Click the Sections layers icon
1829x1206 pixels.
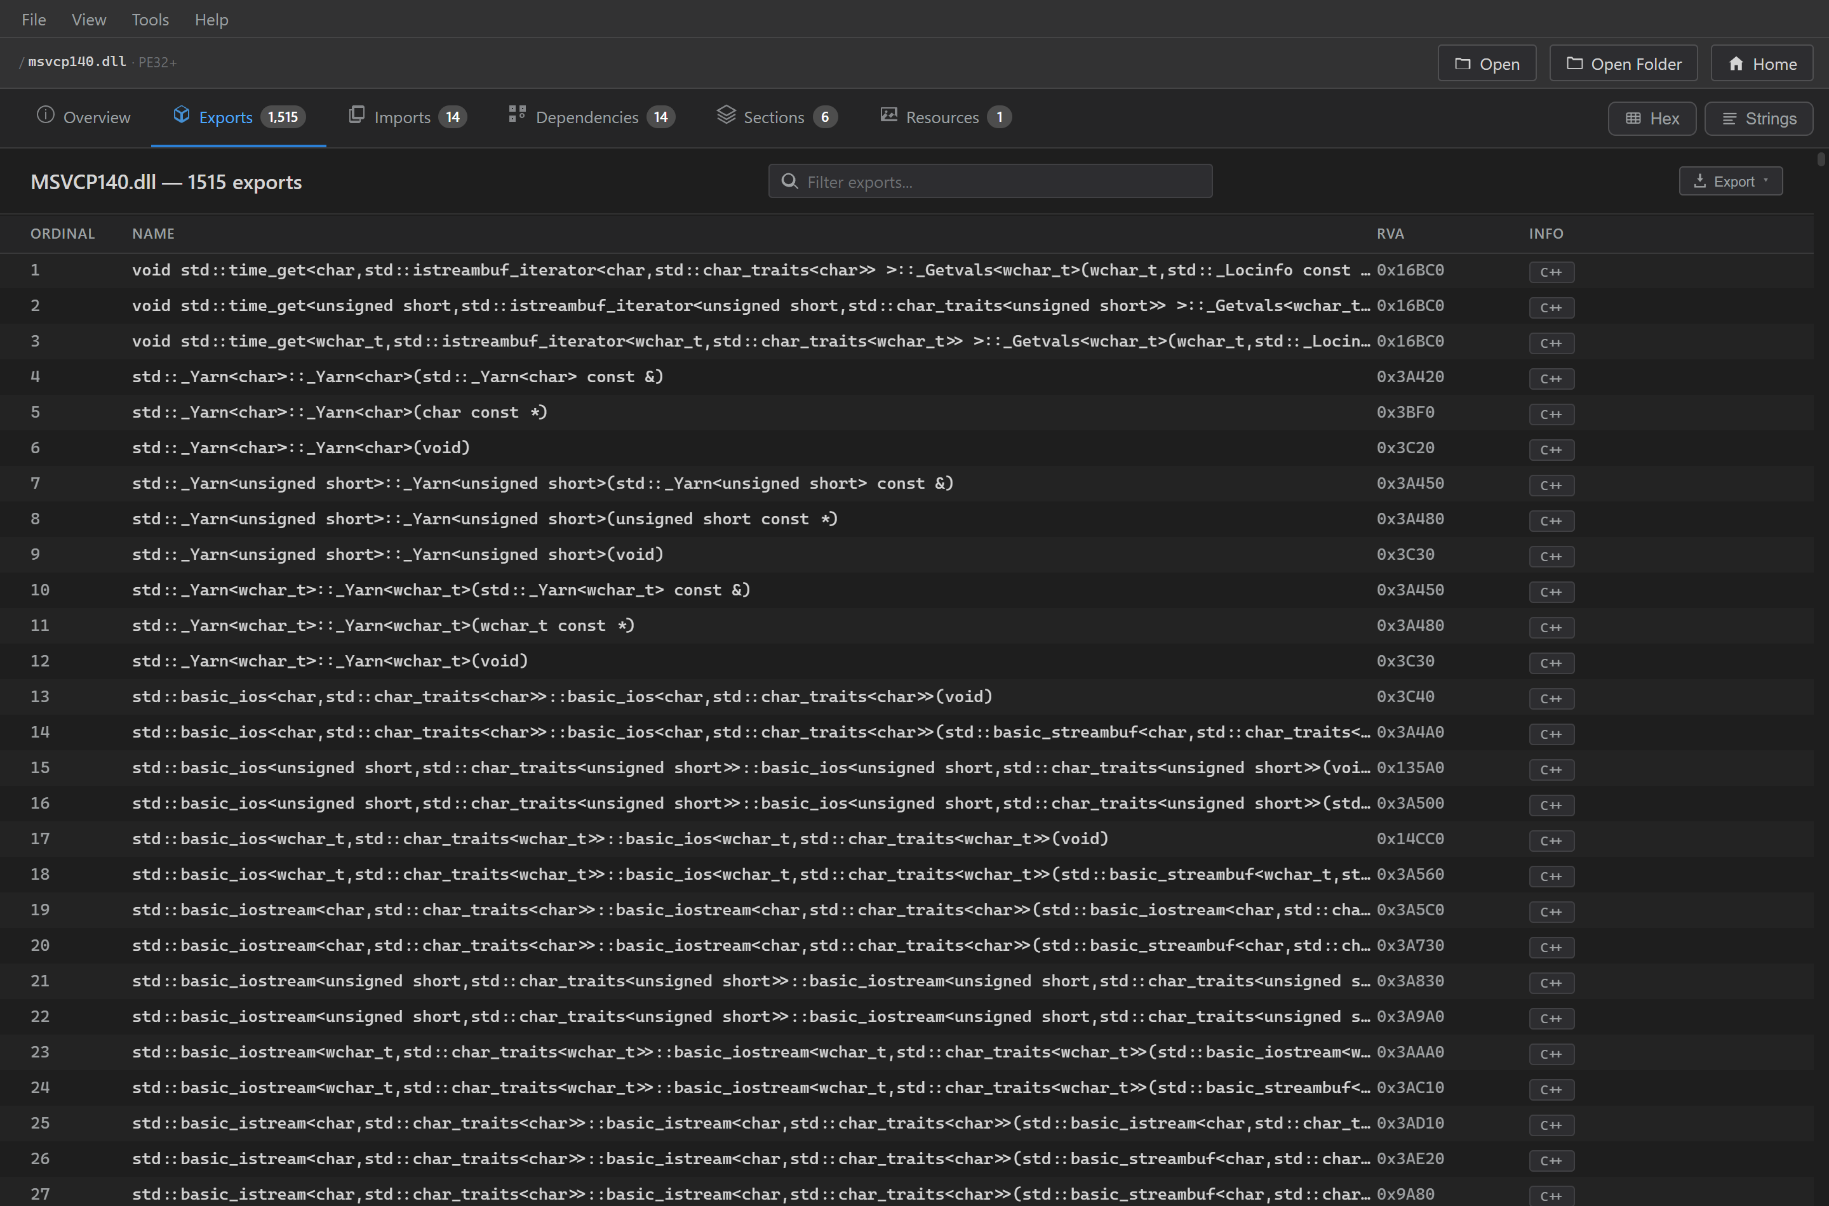pyautogui.click(x=727, y=115)
